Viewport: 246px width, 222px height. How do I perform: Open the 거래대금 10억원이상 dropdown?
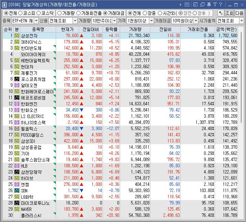pos(196,21)
